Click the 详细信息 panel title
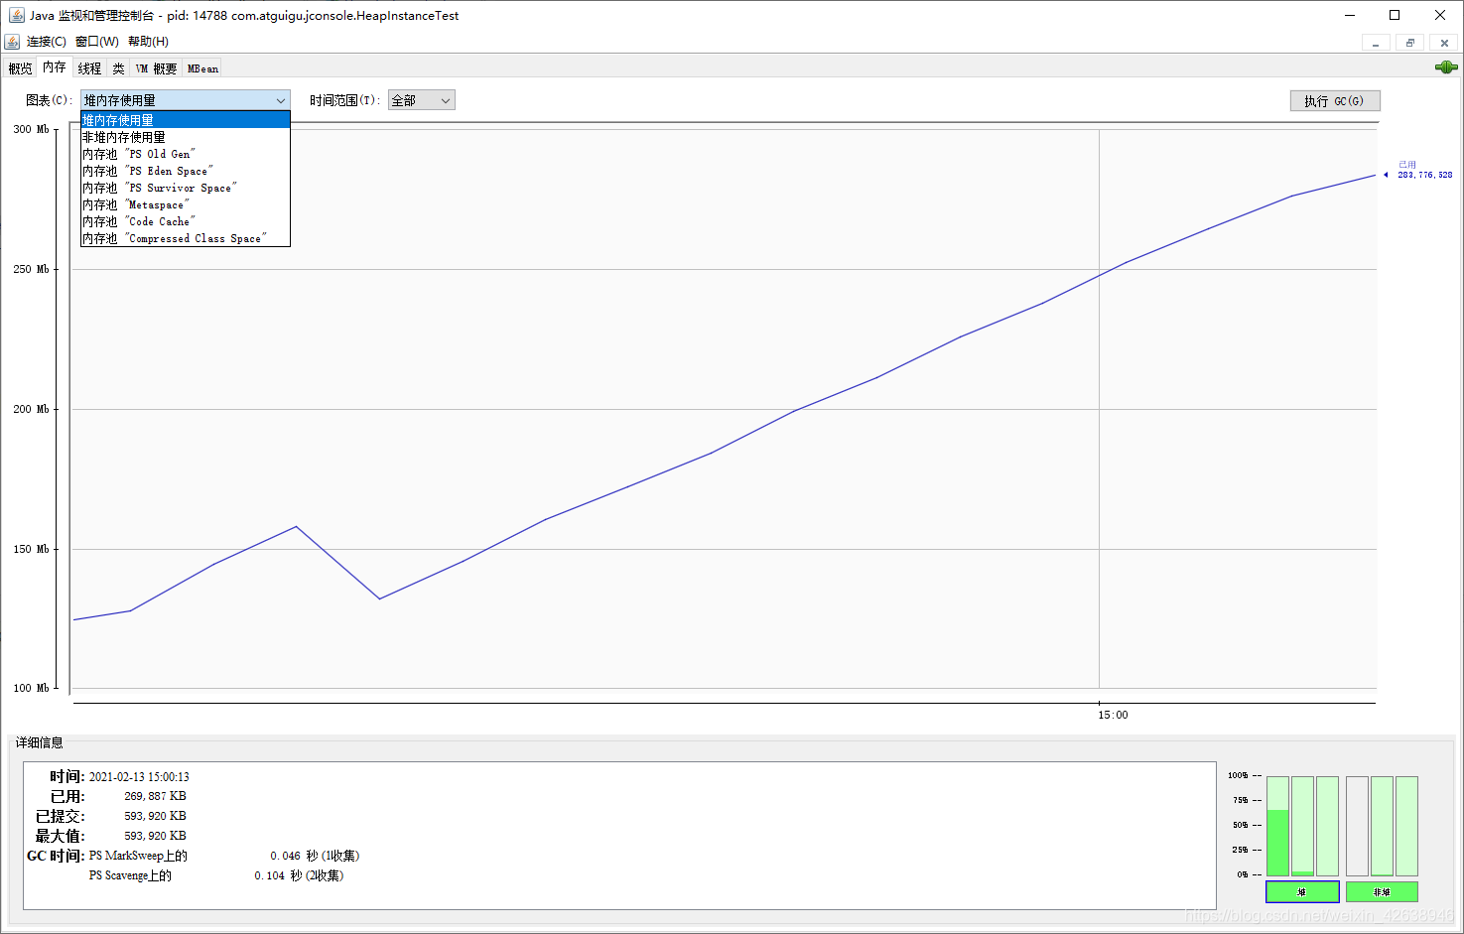This screenshot has height=934, width=1464. pyautogui.click(x=39, y=742)
